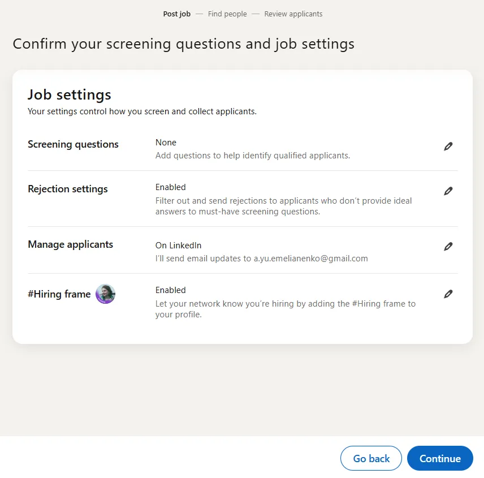This screenshot has height=478, width=484.
Task: Click Enabled next to #Hiring frame
Action: [170, 290]
